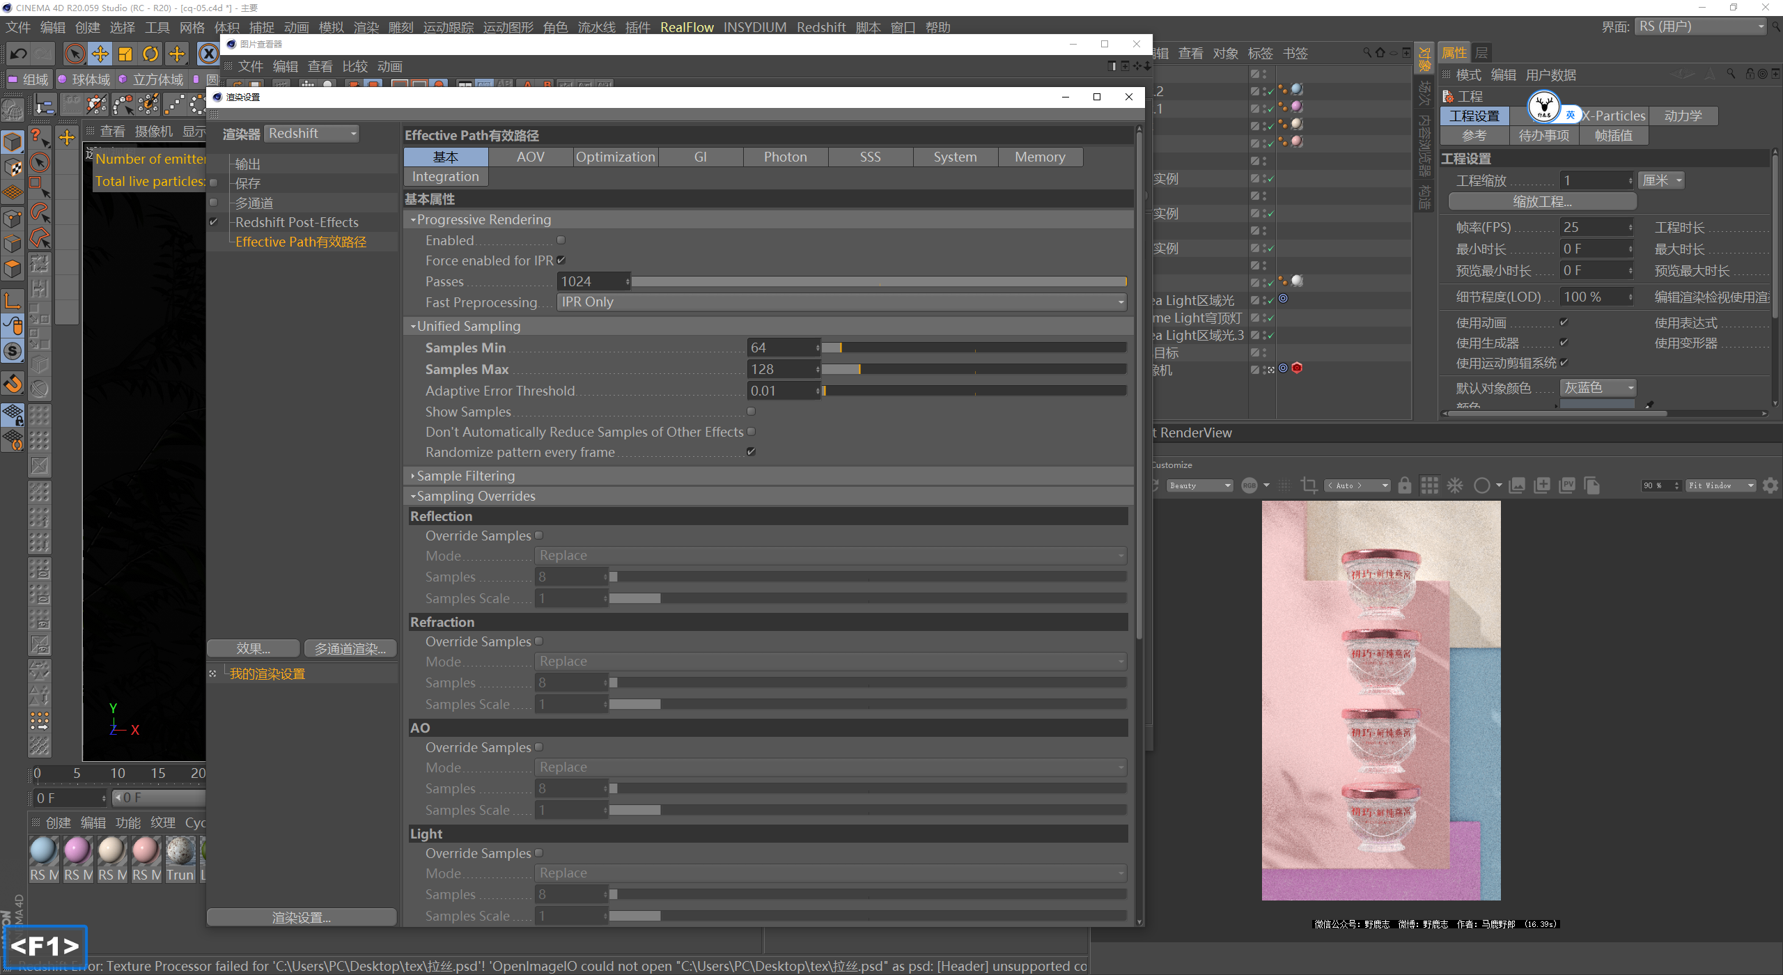
Task: Click the crop region icon in RenderView
Action: [x=1309, y=485]
